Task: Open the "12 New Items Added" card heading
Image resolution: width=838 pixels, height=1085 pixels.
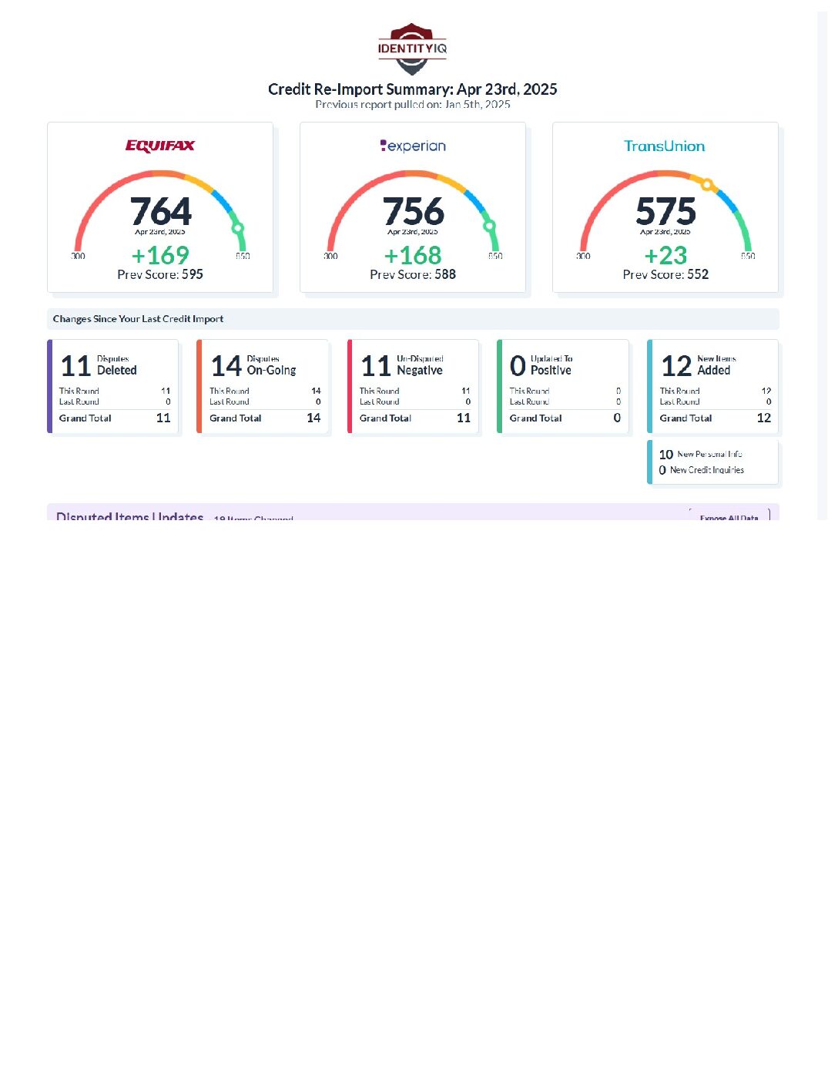Action: coord(699,365)
